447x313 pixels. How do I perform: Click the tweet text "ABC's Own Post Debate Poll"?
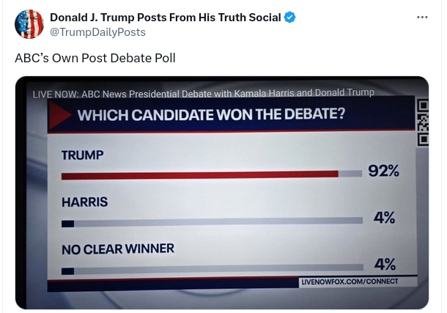(95, 58)
